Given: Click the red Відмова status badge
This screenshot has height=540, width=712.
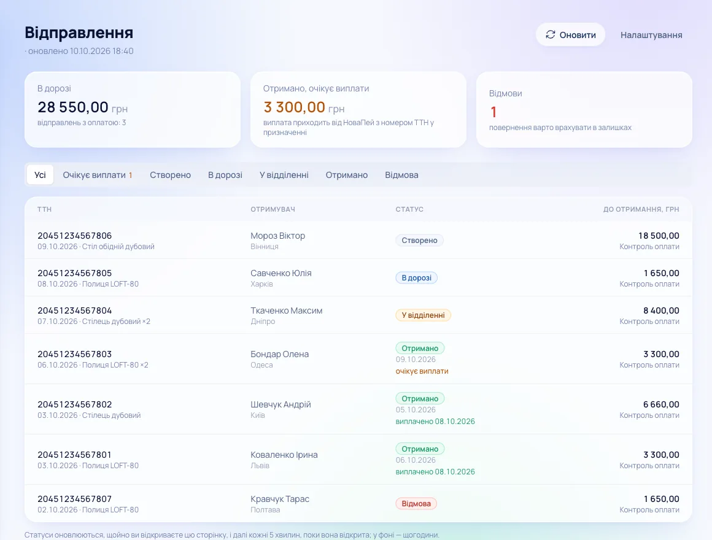Looking at the screenshot, I should pos(416,503).
